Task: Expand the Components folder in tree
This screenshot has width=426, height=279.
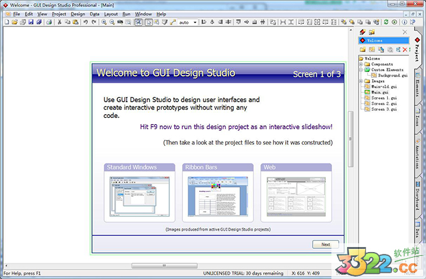Action: pyautogui.click(x=361, y=64)
